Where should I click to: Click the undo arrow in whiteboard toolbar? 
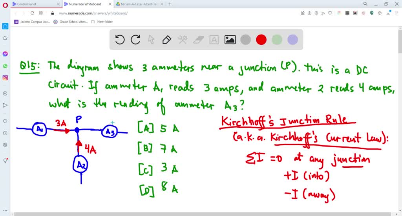120,40
